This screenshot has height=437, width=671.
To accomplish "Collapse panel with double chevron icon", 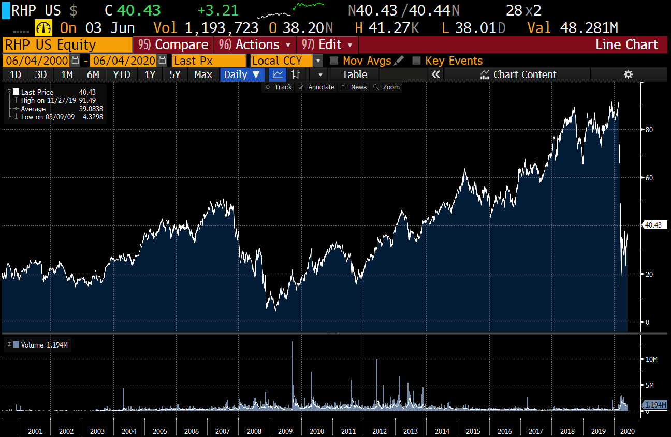I will tap(436, 74).
